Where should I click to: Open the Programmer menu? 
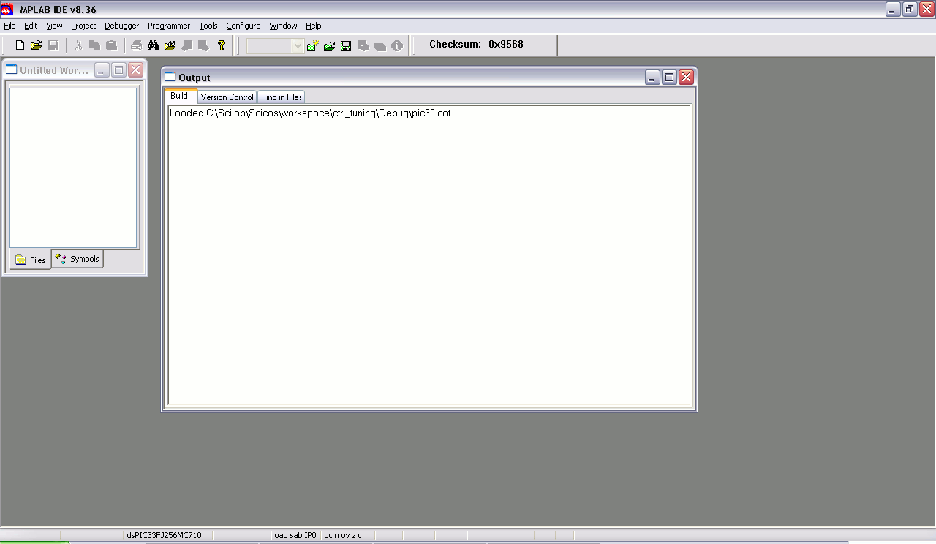pos(169,26)
